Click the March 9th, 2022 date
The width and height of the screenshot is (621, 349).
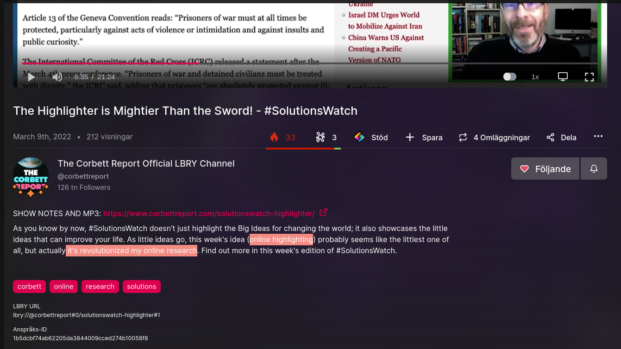coord(42,137)
